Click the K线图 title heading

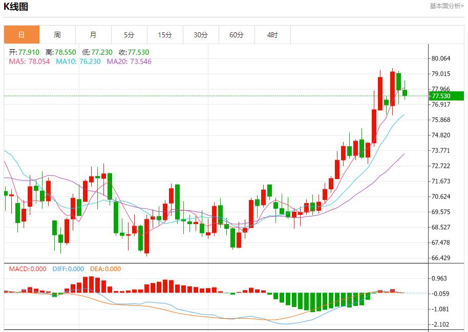pyautogui.click(x=16, y=7)
